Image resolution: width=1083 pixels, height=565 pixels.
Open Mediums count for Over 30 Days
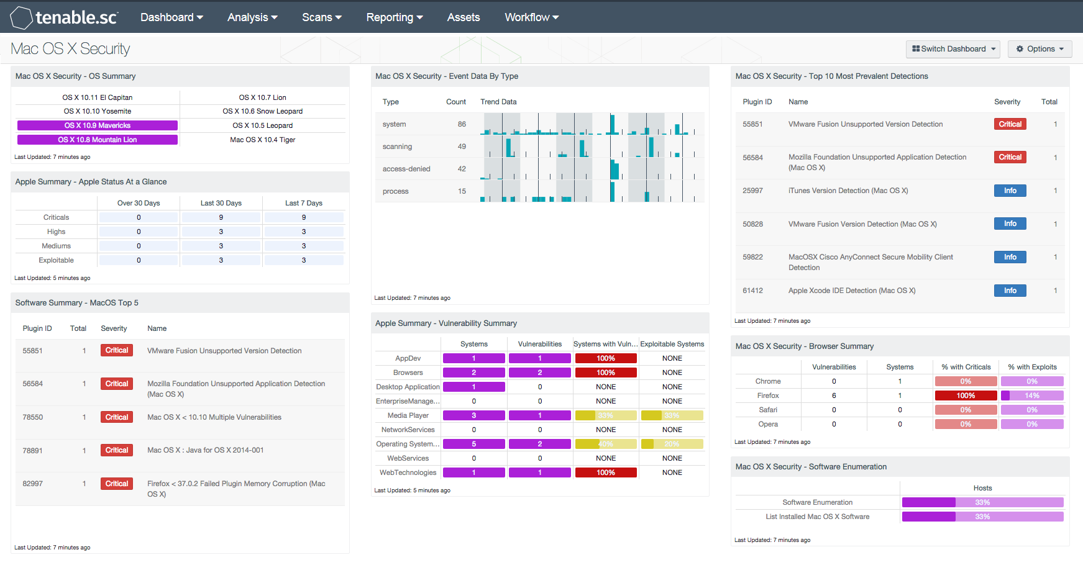[139, 246]
